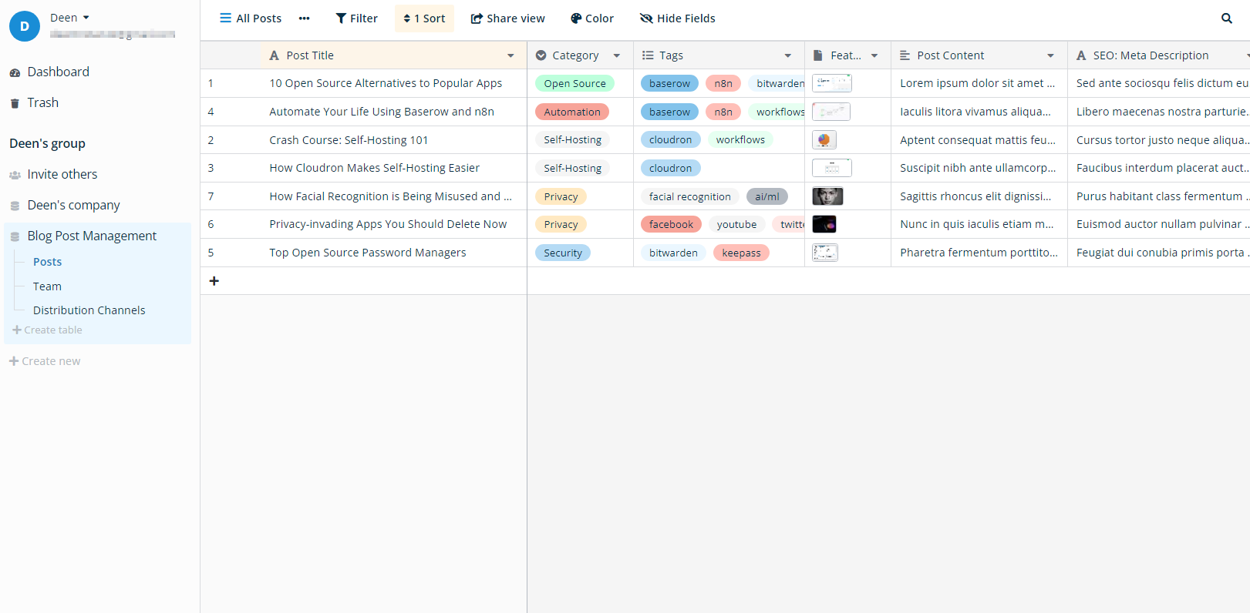The height and width of the screenshot is (613, 1250).
Task: Expand the Post Title column dropdown
Action: click(510, 55)
